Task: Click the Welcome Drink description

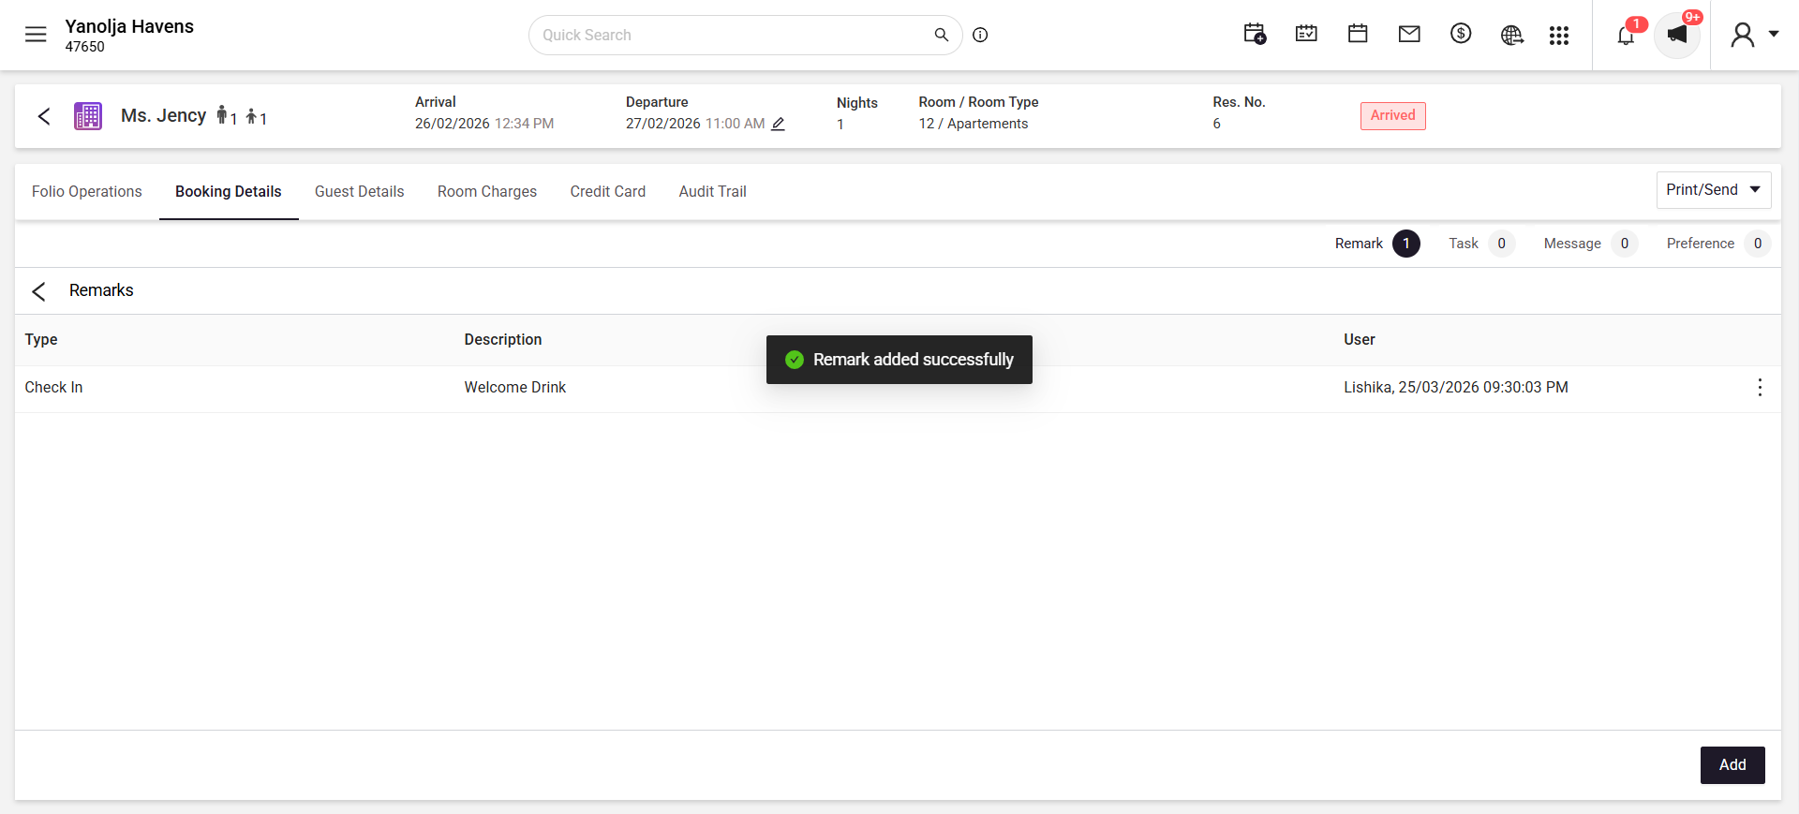Action: coord(515,388)
